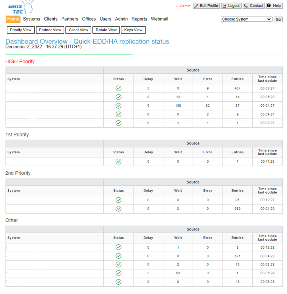Click the Help question mark icon
This screenshot has height=294, width=287.
(x=268, y=5)
